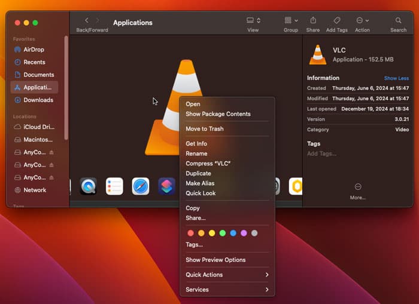Open the View up-down chevrons
419x304 pixels.
(x=259, y=20)
